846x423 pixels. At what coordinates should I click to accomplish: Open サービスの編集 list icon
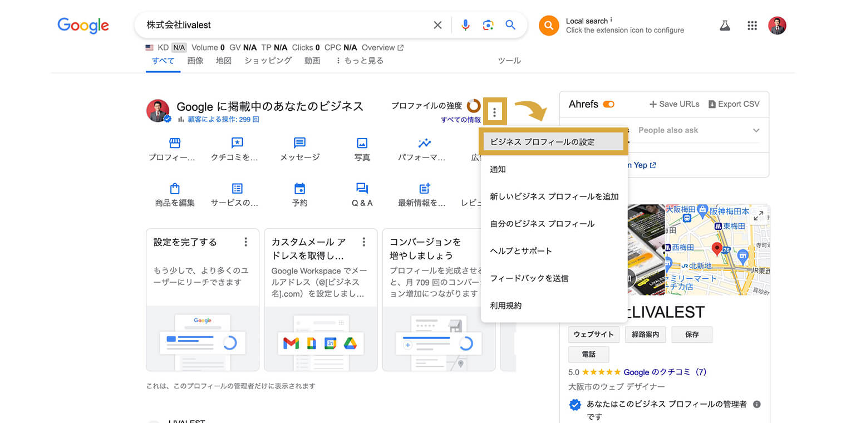tap(237, 189)
